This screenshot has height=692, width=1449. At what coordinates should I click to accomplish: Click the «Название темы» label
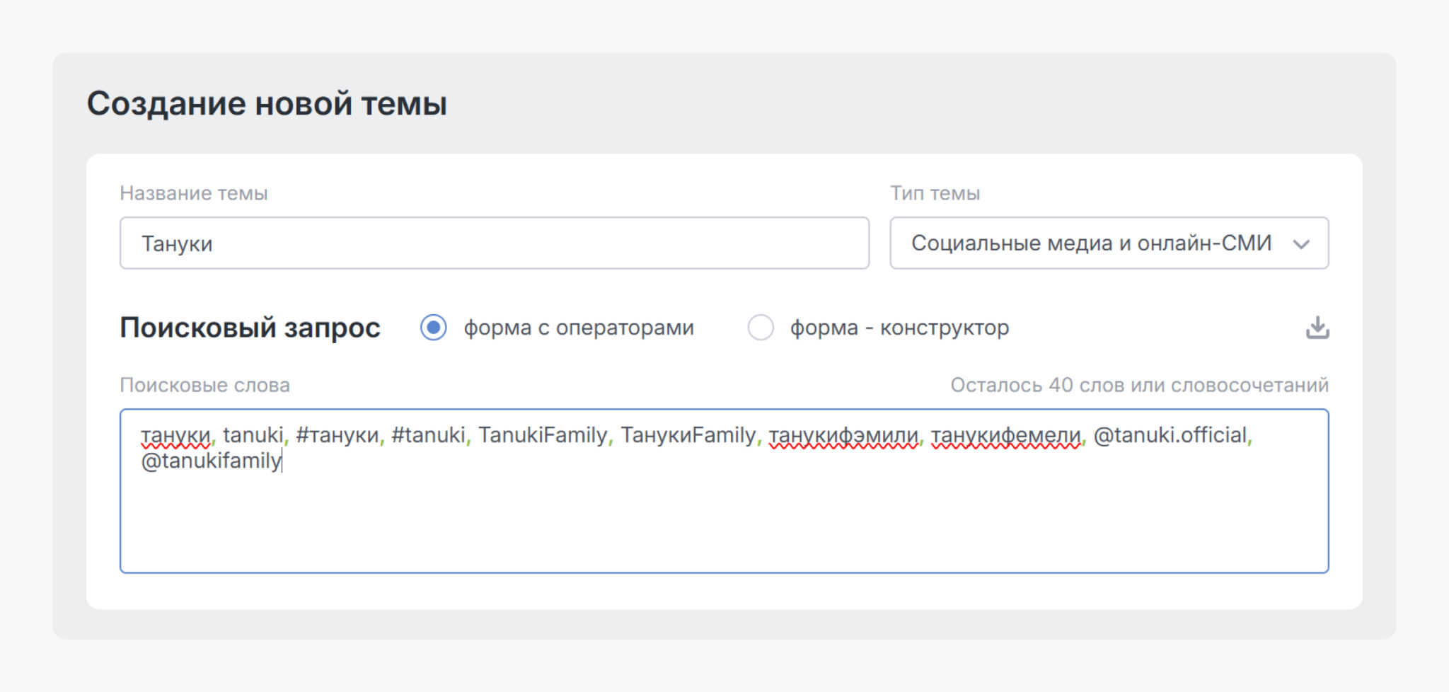pos(194,193)
